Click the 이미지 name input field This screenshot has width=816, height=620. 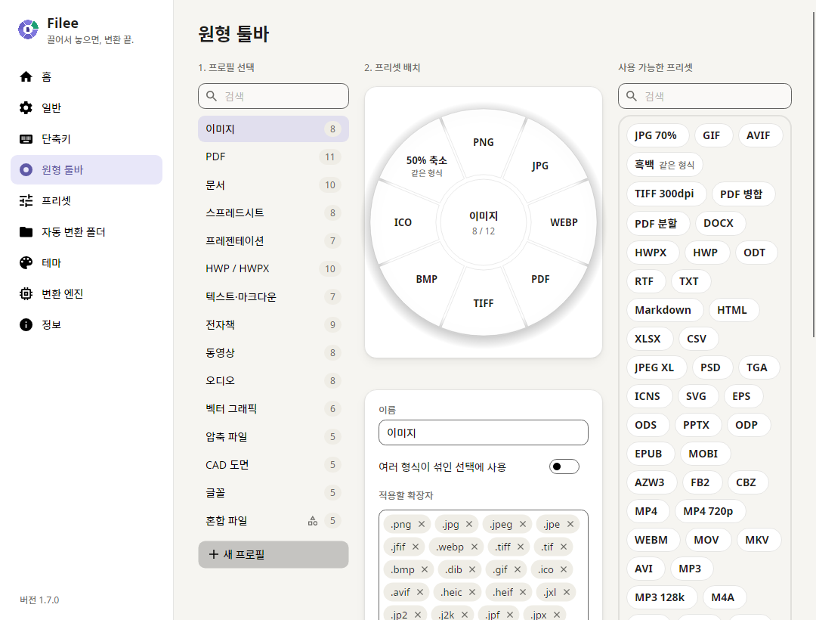[484, 432]
